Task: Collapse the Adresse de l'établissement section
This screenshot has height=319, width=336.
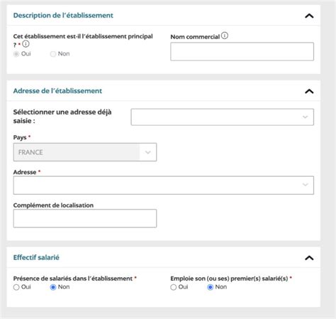Action: click(x=309, y=91)
